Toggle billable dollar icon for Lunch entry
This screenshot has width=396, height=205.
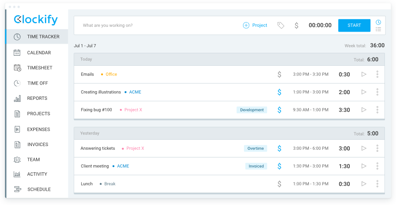click(x=279, y=184)
